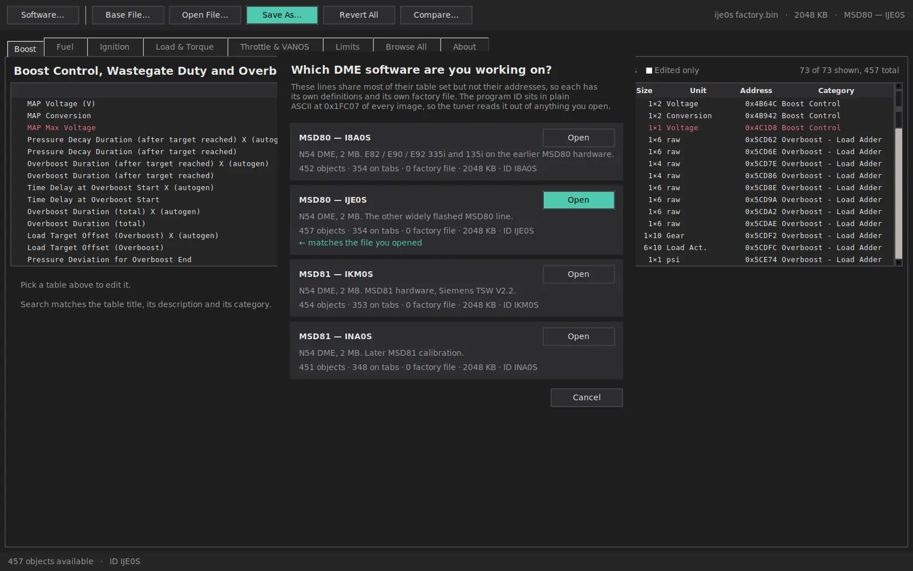Image resolution: width=913 pixels, height=571 pixels.
Task: Open the About tab
Action: [x=464, y=47]
